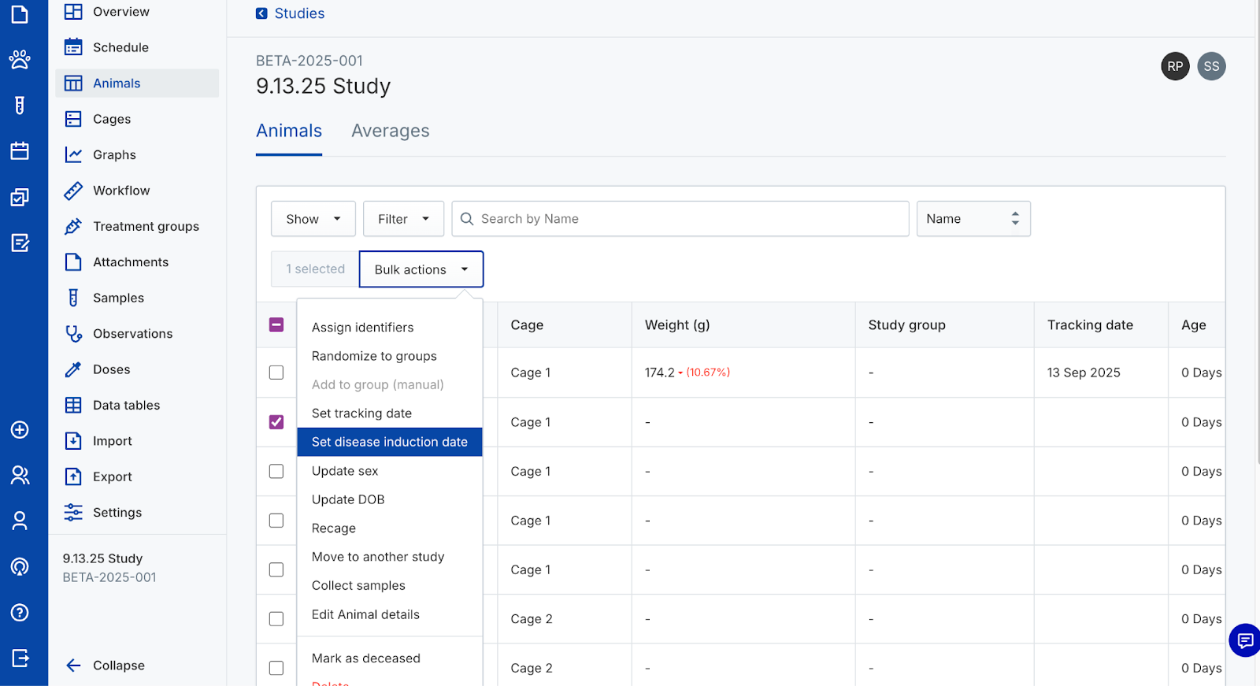This screenshot has height=686, width=1260.
Task: Expand the Show dropdown
Action: coord(313,219)
